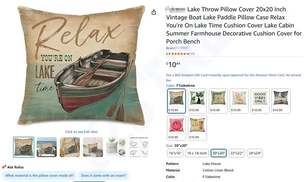Click the share icon beside product image
The height and width of the screenshot is (182, 306).
pyautogui.click(x=154, y=12)
